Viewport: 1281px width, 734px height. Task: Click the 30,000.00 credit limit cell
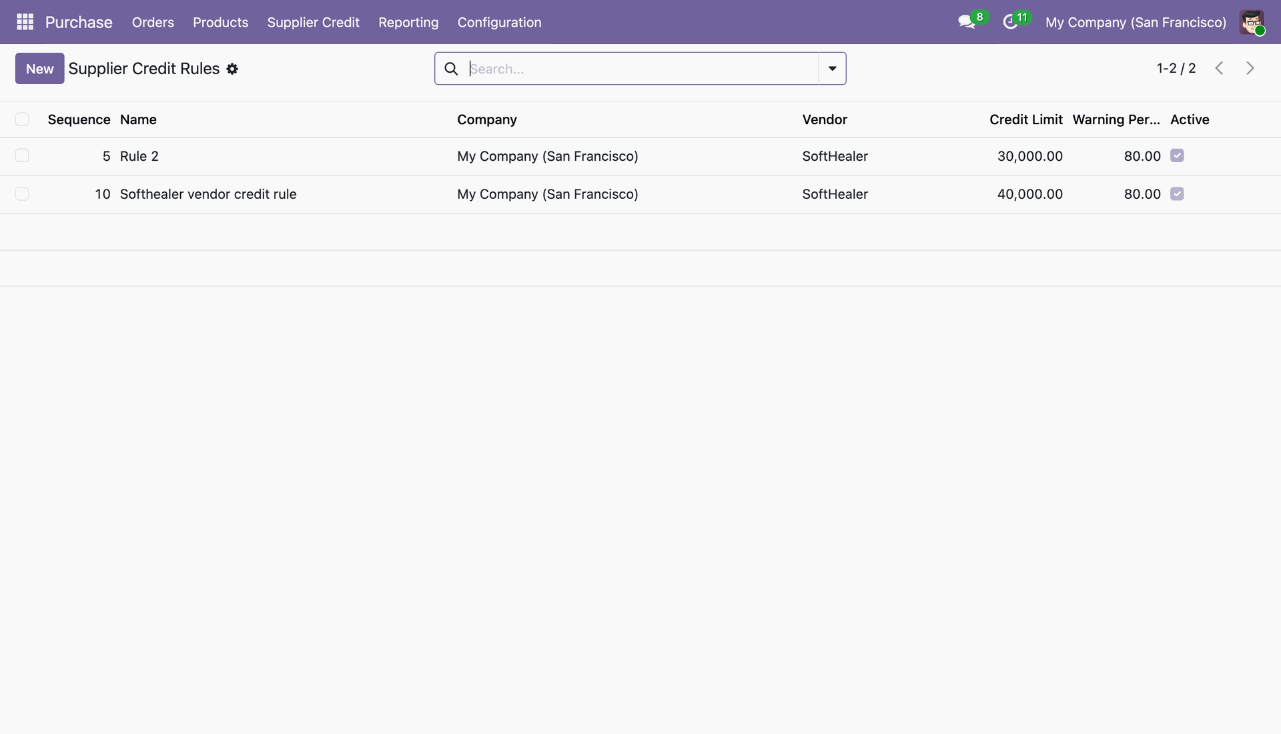tap(1029, 156)
